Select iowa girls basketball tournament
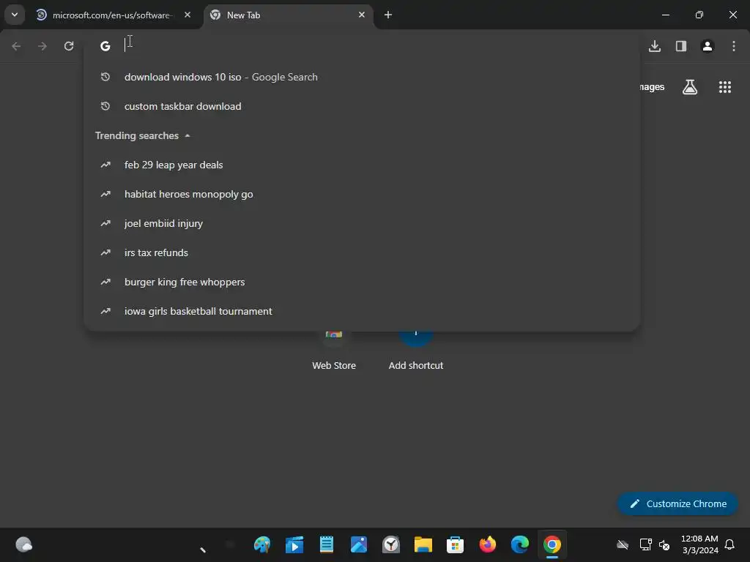Screen dimensions: 750x562 [362, 311]
